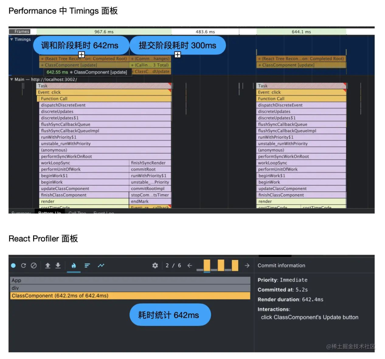Click the (Callin... 3 Total) timing bar
Image resolution: width=385 pixels, height=359 pixels.
(150, 65)
